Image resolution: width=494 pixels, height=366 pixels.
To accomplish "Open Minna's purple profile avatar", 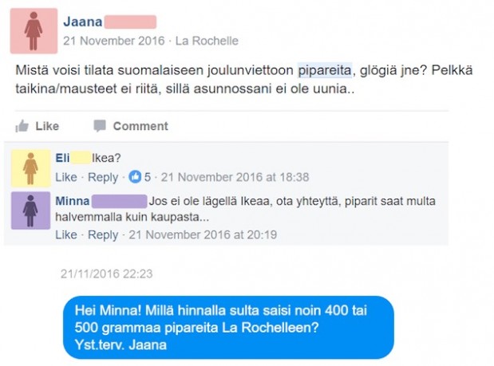I will tap(30, 211).
